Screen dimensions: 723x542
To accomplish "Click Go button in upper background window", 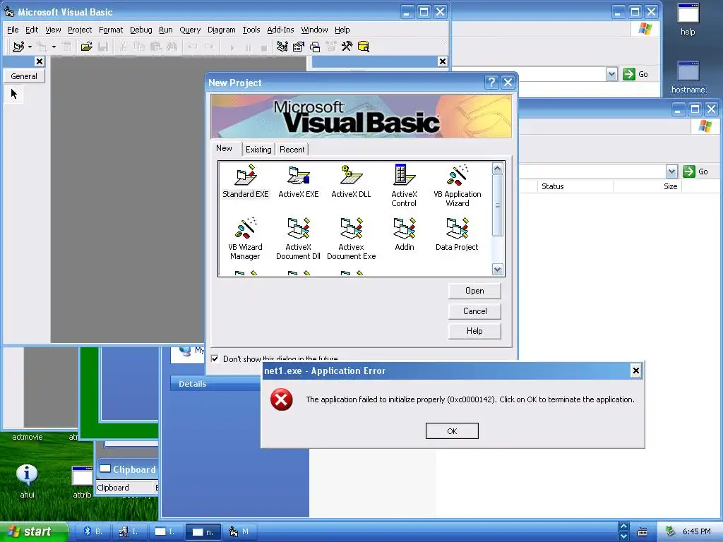I will (636, 74).
